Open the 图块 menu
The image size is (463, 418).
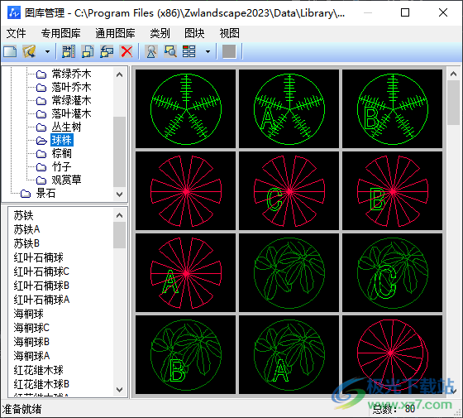pos(194,33)
